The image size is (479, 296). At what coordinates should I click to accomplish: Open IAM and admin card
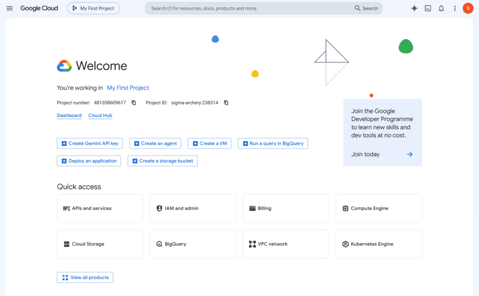pyautogui.click(x=193, y=209)
